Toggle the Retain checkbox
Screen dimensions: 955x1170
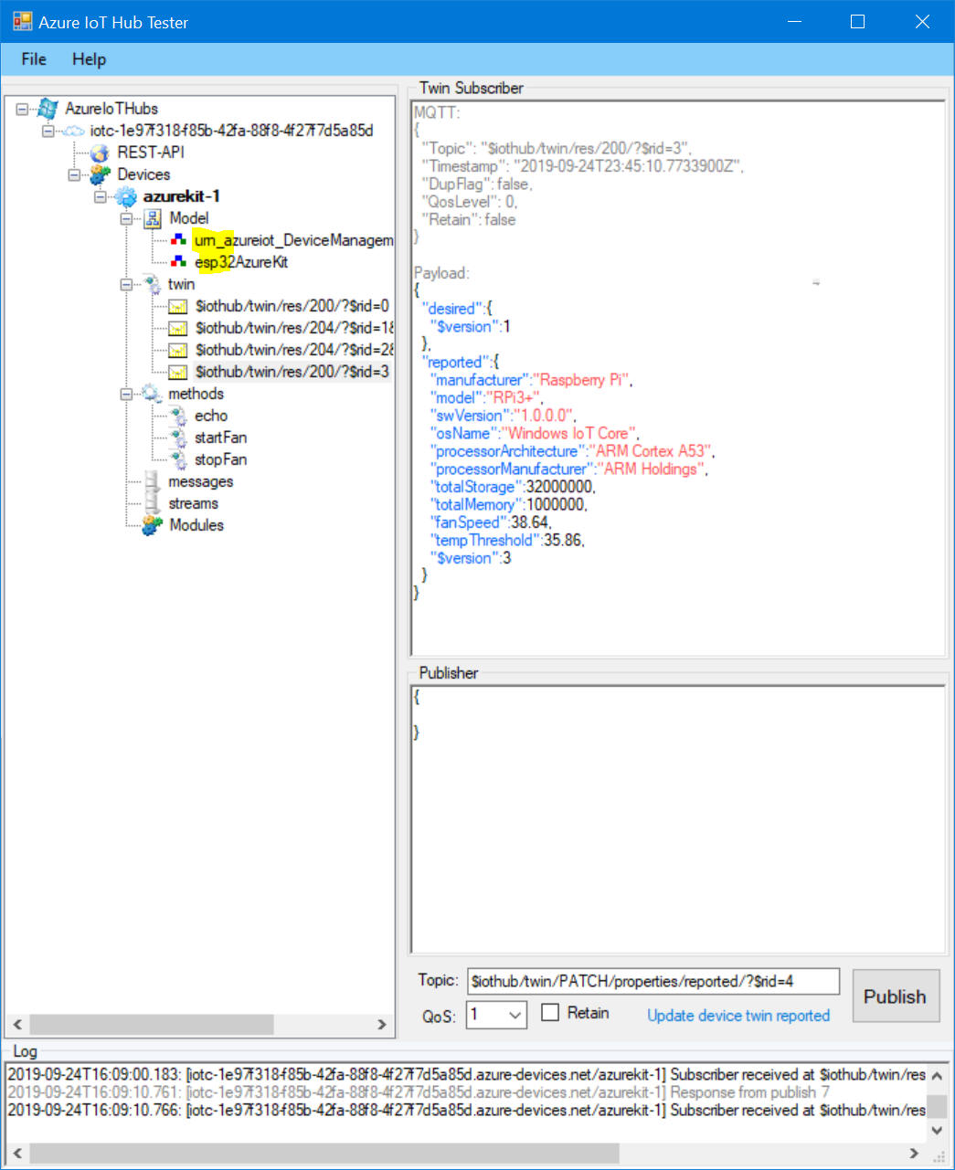550,1012
